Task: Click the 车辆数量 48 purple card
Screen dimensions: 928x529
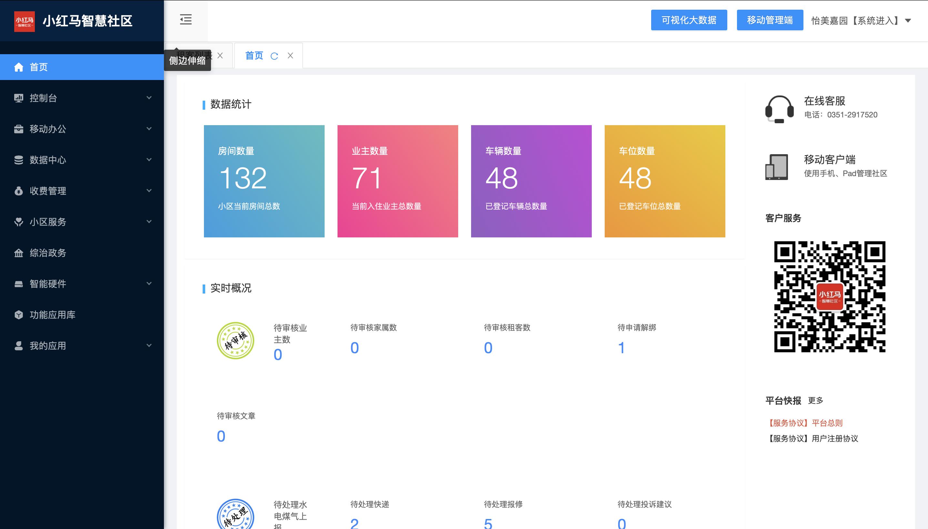Action: click(x=531, y=181)
